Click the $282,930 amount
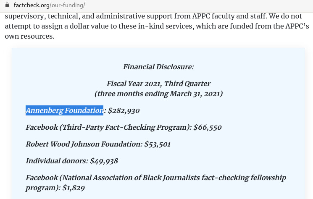 click(124, 110)
